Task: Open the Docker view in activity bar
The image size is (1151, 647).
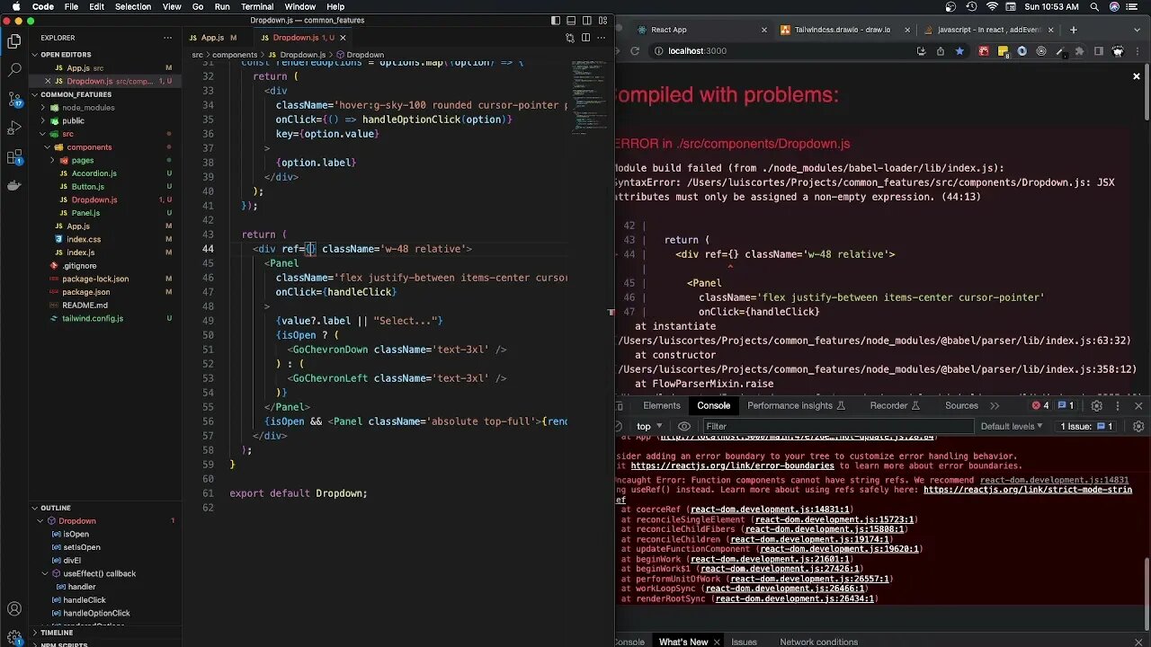Action: 14,186
